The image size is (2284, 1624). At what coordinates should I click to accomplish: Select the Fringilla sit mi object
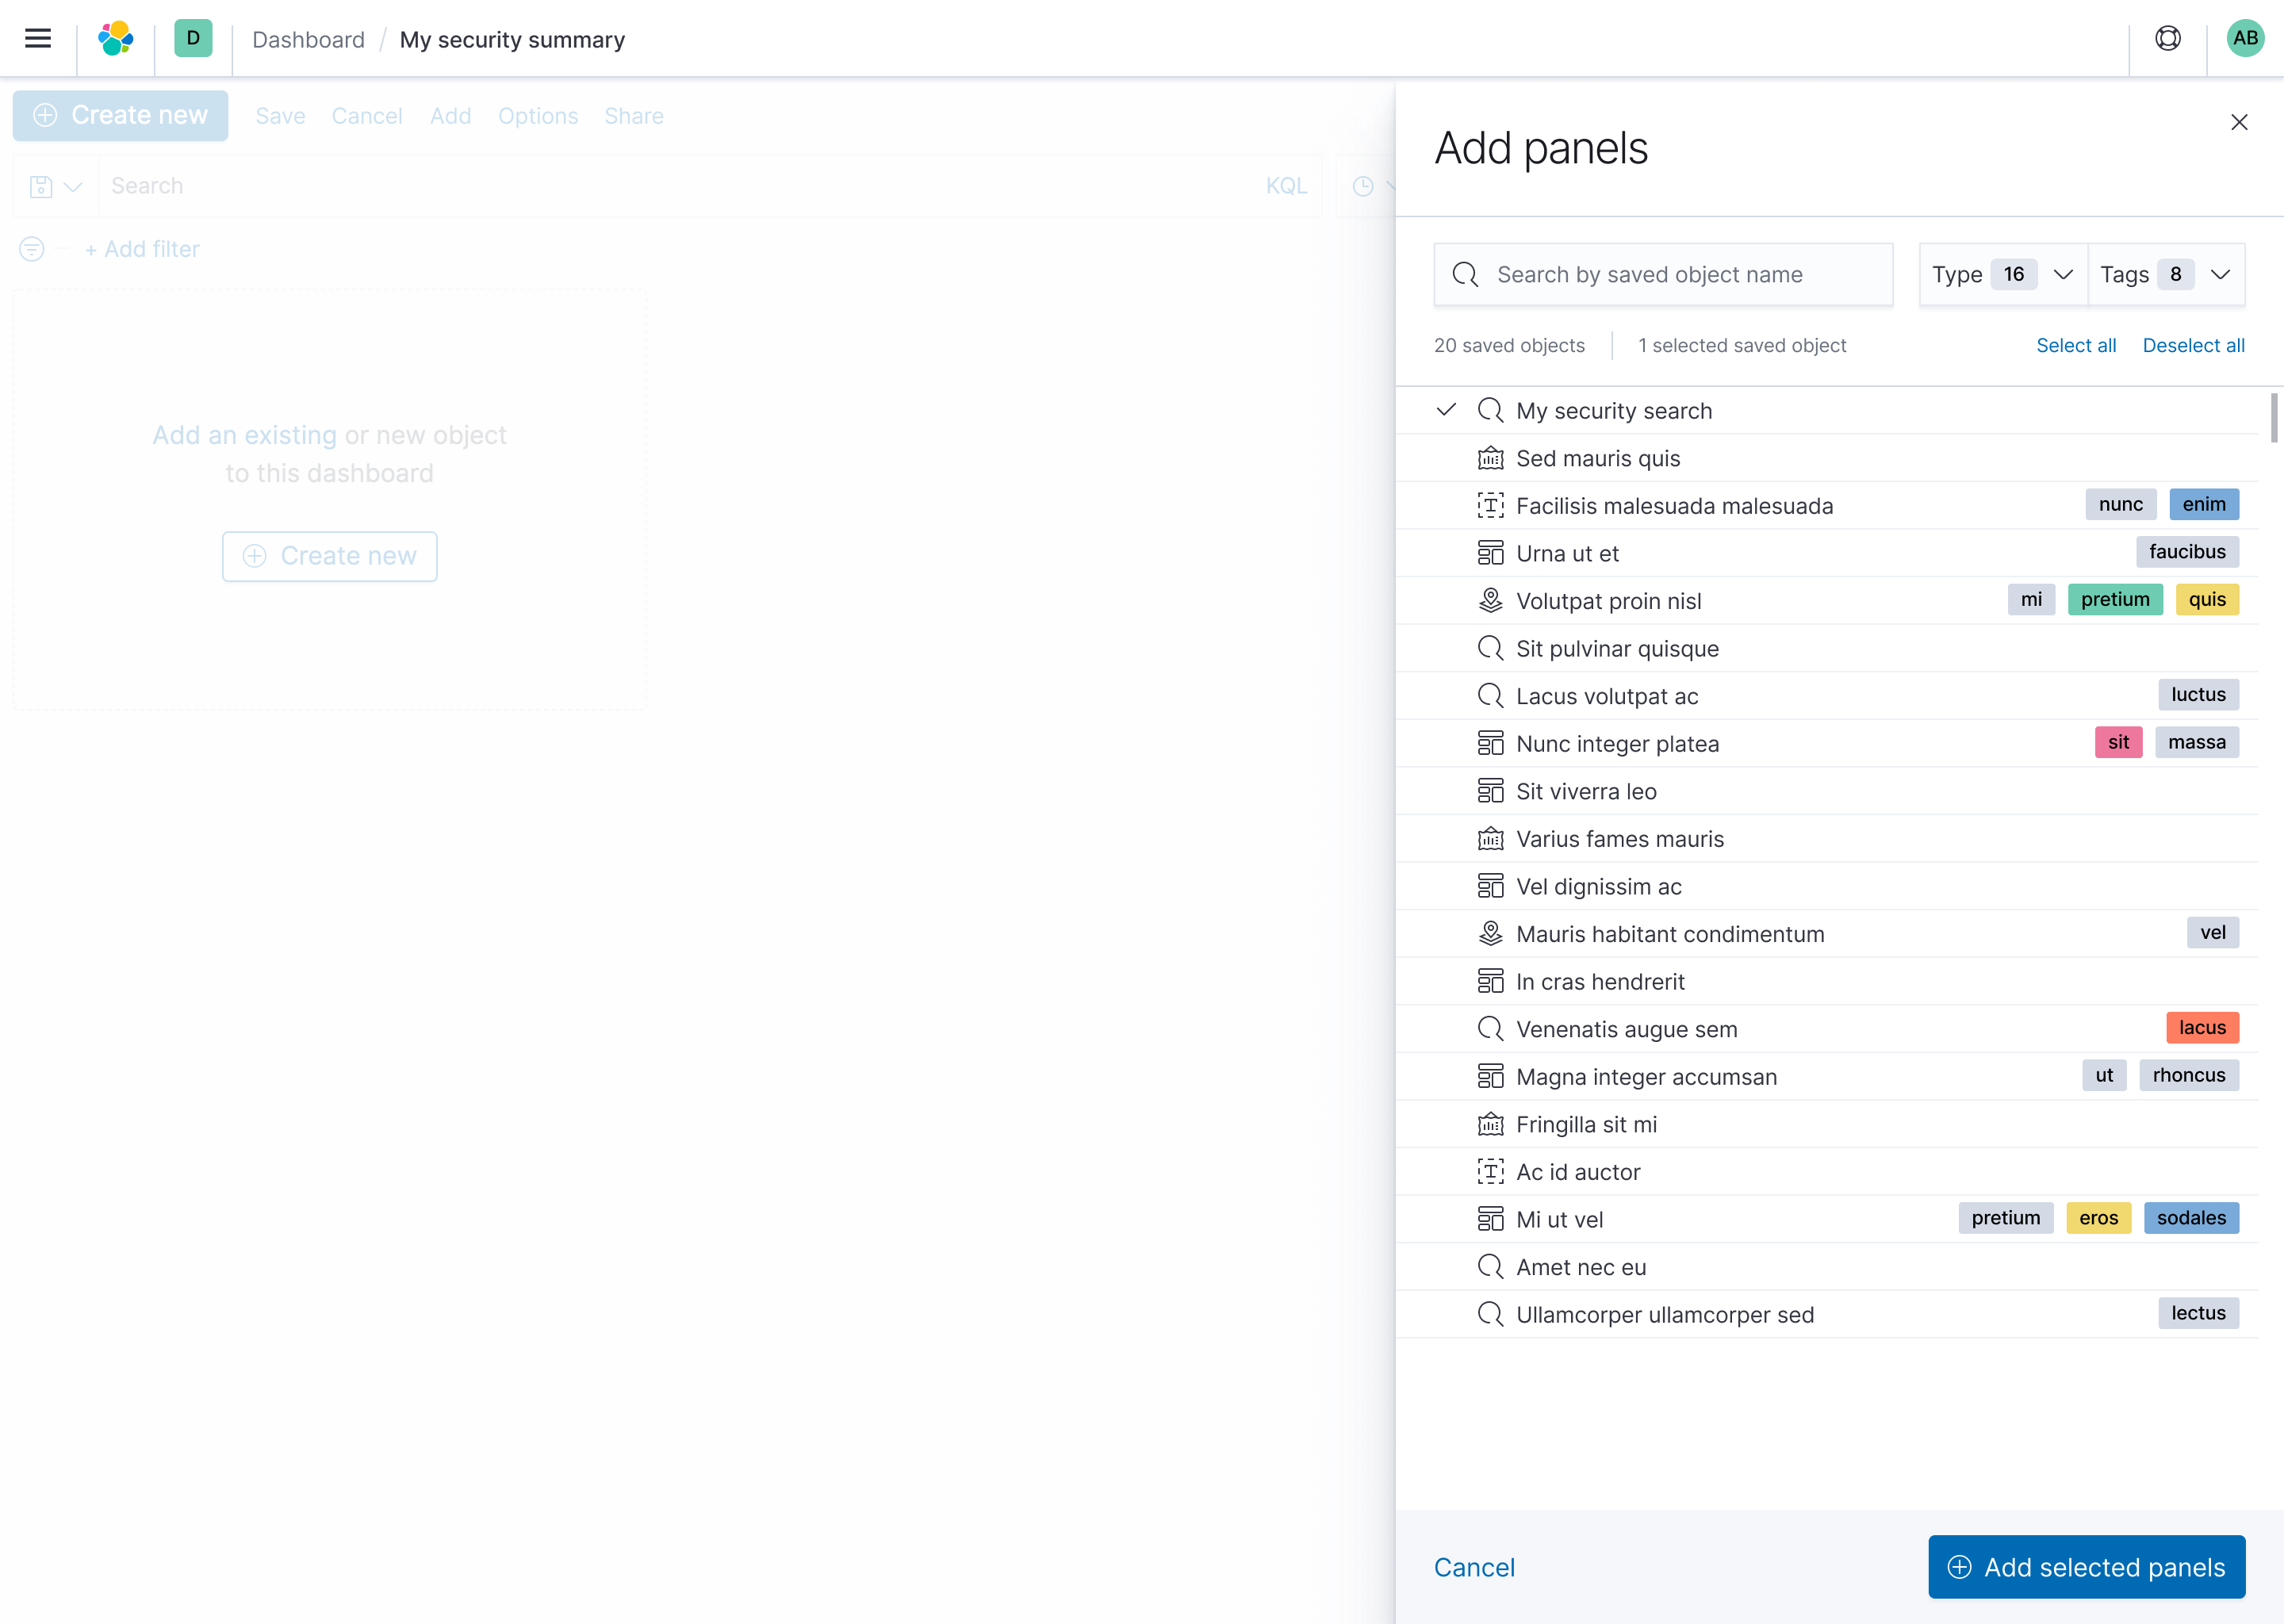[1586, 1125]
